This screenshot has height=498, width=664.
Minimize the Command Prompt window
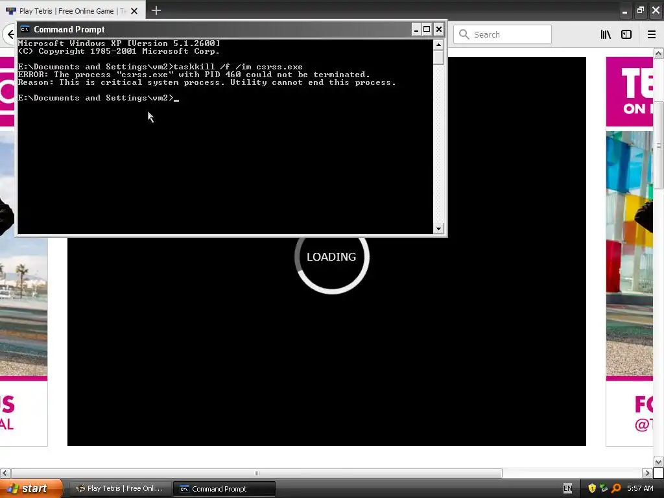(416, 29)
